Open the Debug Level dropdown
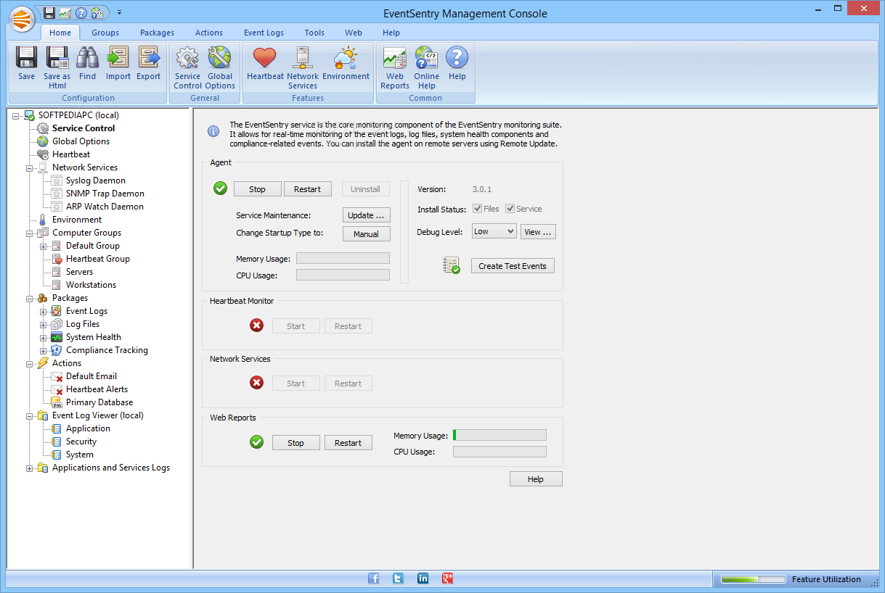Image resolution: width=885 pixels, height=593 pixels. point(494,231)
